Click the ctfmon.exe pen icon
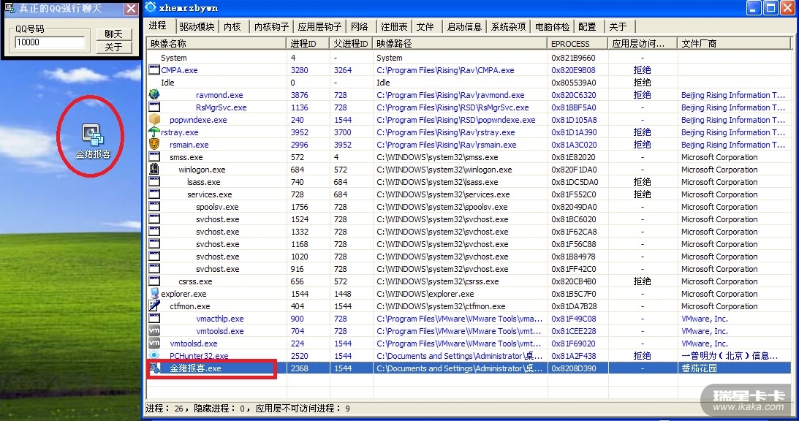The height and width of the screenshot is (421, 799). click(154, 306)
